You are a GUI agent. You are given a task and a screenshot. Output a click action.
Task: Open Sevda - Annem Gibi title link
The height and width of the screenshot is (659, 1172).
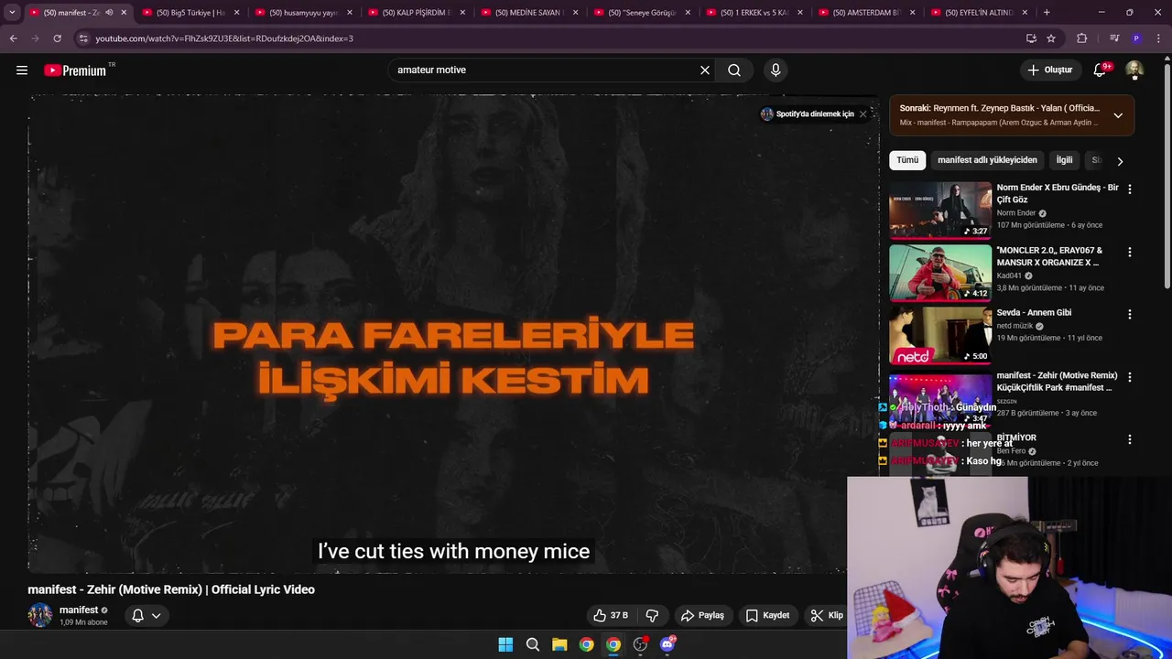[1034, 313]
